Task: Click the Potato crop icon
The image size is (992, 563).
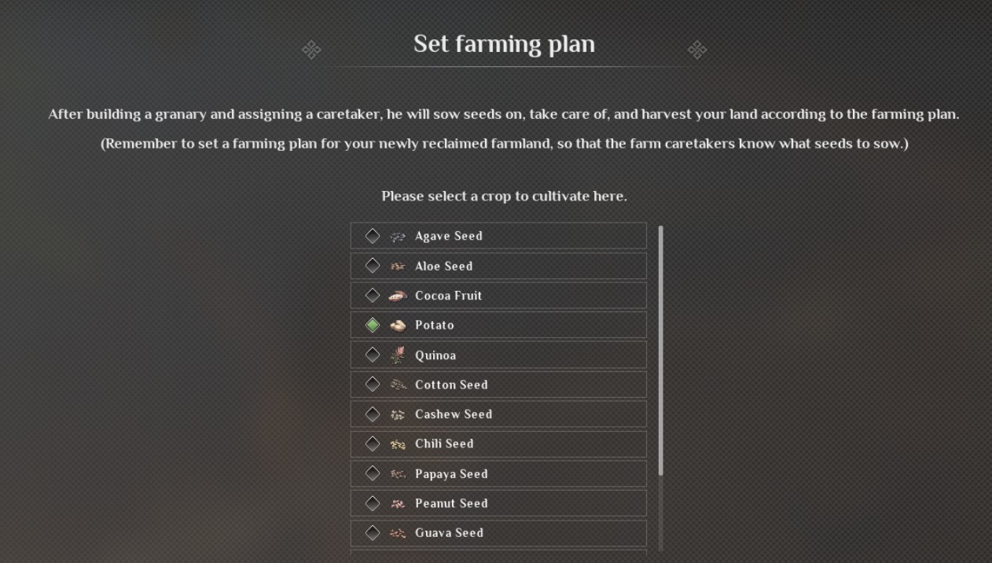Action: (x=398, y=326)
